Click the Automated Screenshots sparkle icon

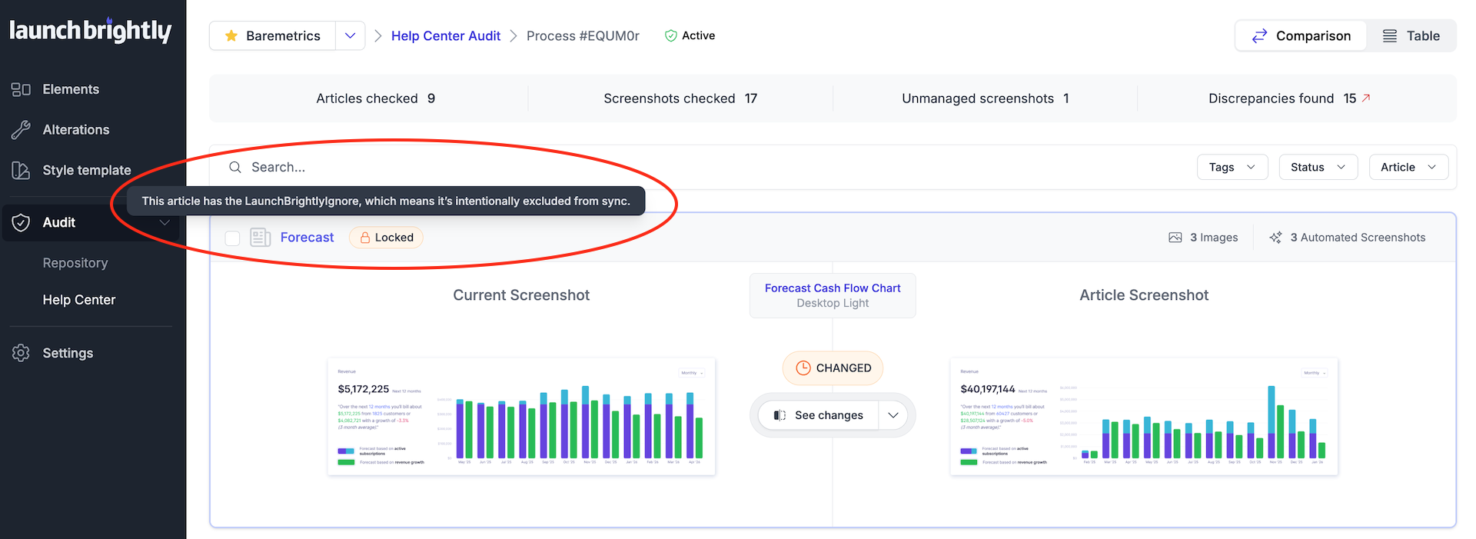[x=1276, y=238]
